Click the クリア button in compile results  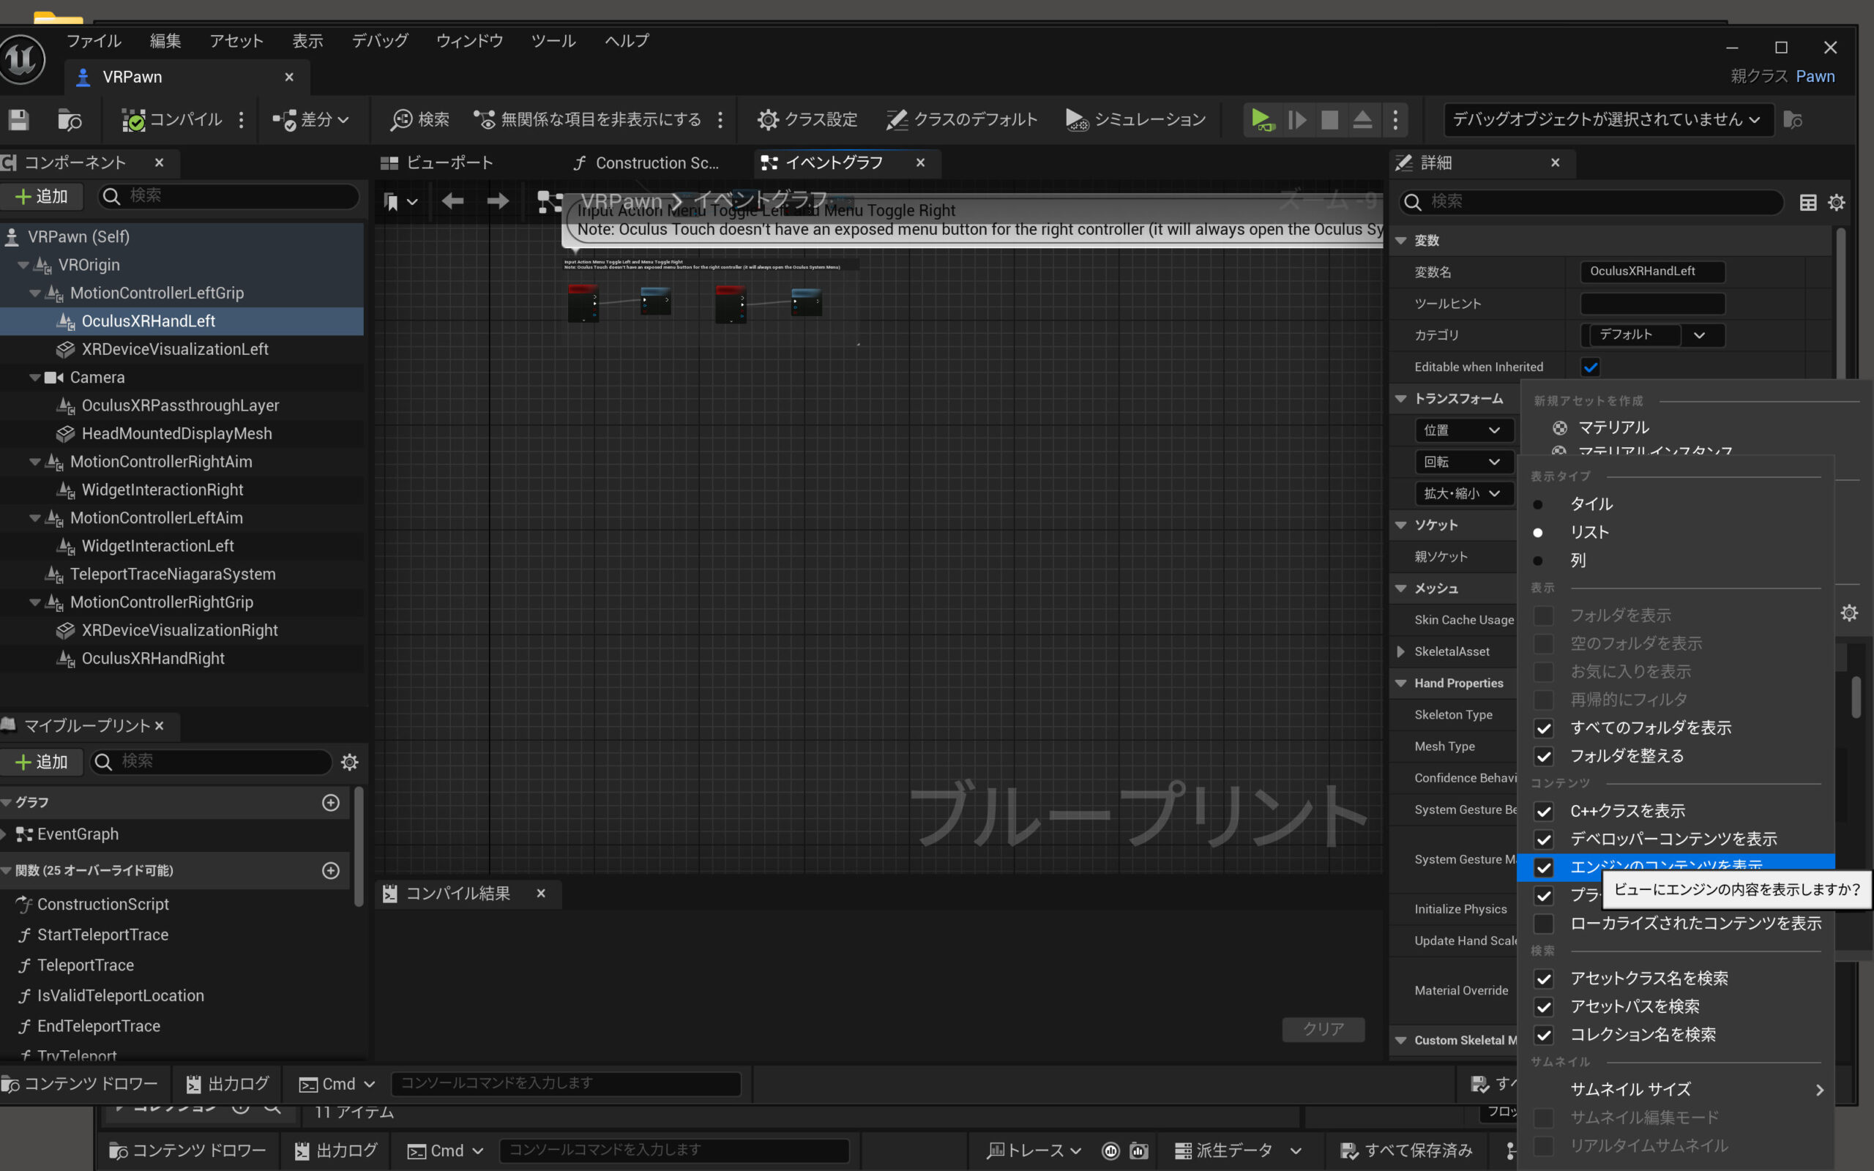tap(1323, 1028)
